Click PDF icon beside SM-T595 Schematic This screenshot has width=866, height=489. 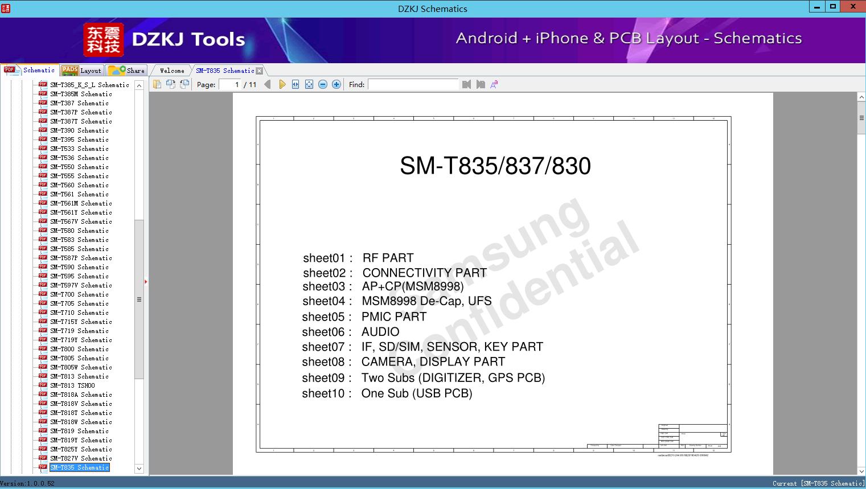43,276
